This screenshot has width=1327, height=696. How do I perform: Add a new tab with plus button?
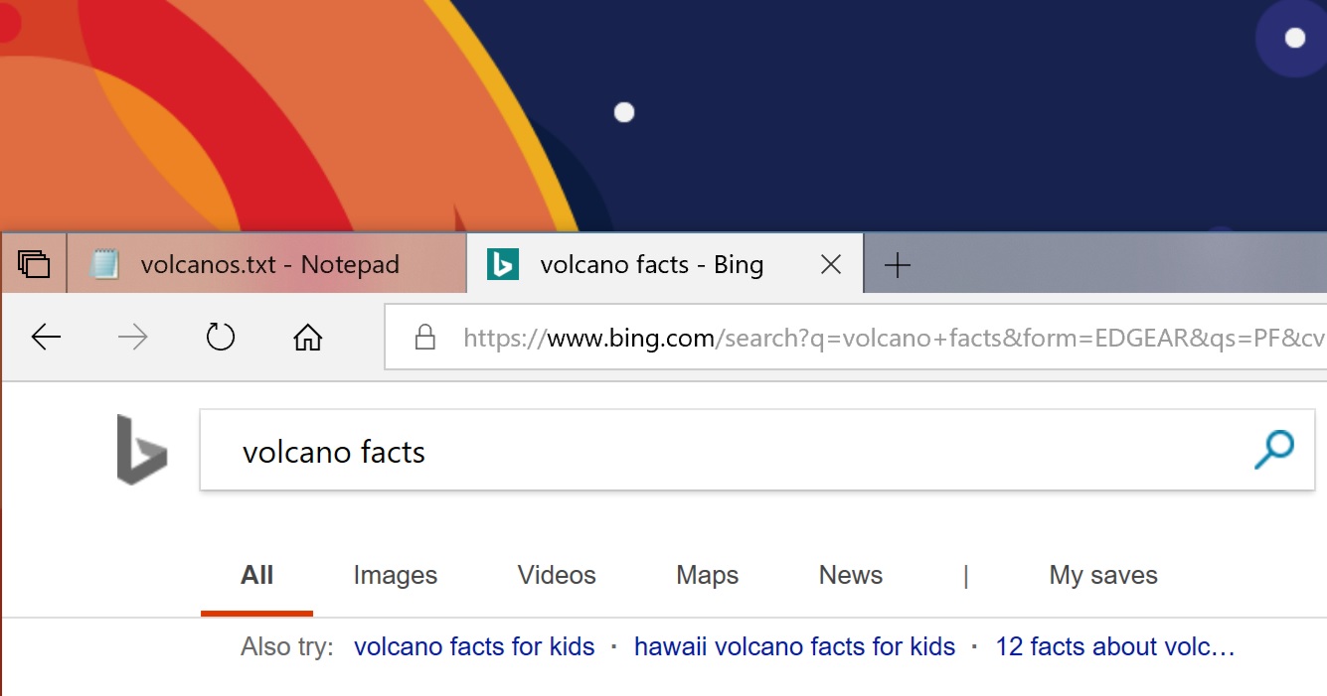coord(897,264)
